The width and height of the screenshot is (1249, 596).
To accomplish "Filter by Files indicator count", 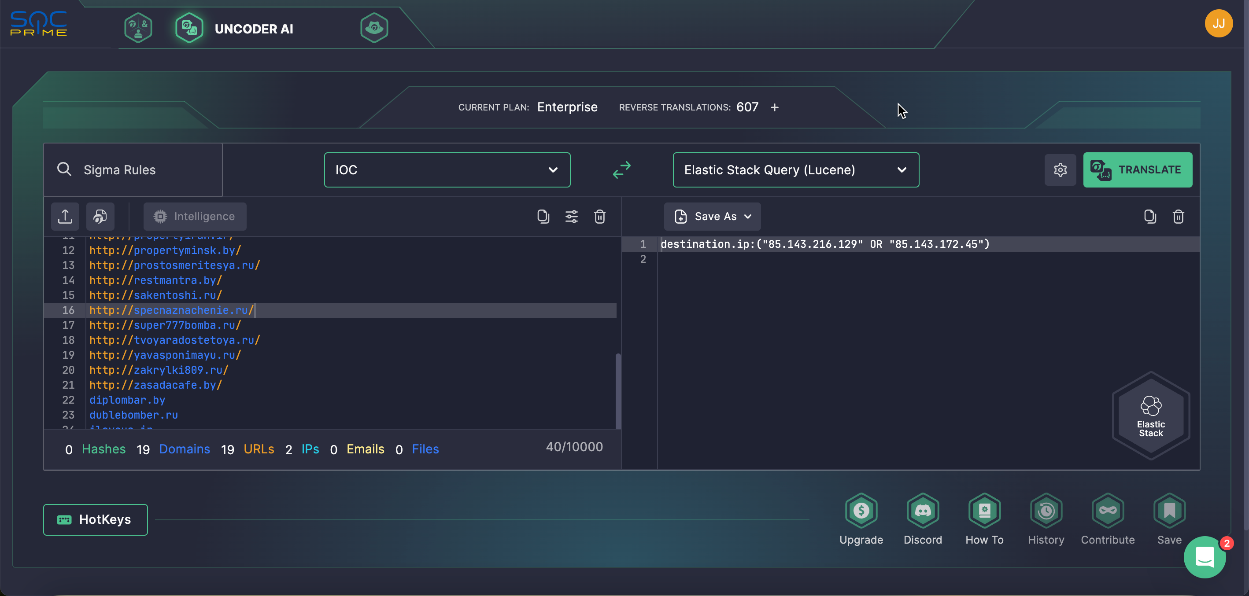I will [418, 449].
